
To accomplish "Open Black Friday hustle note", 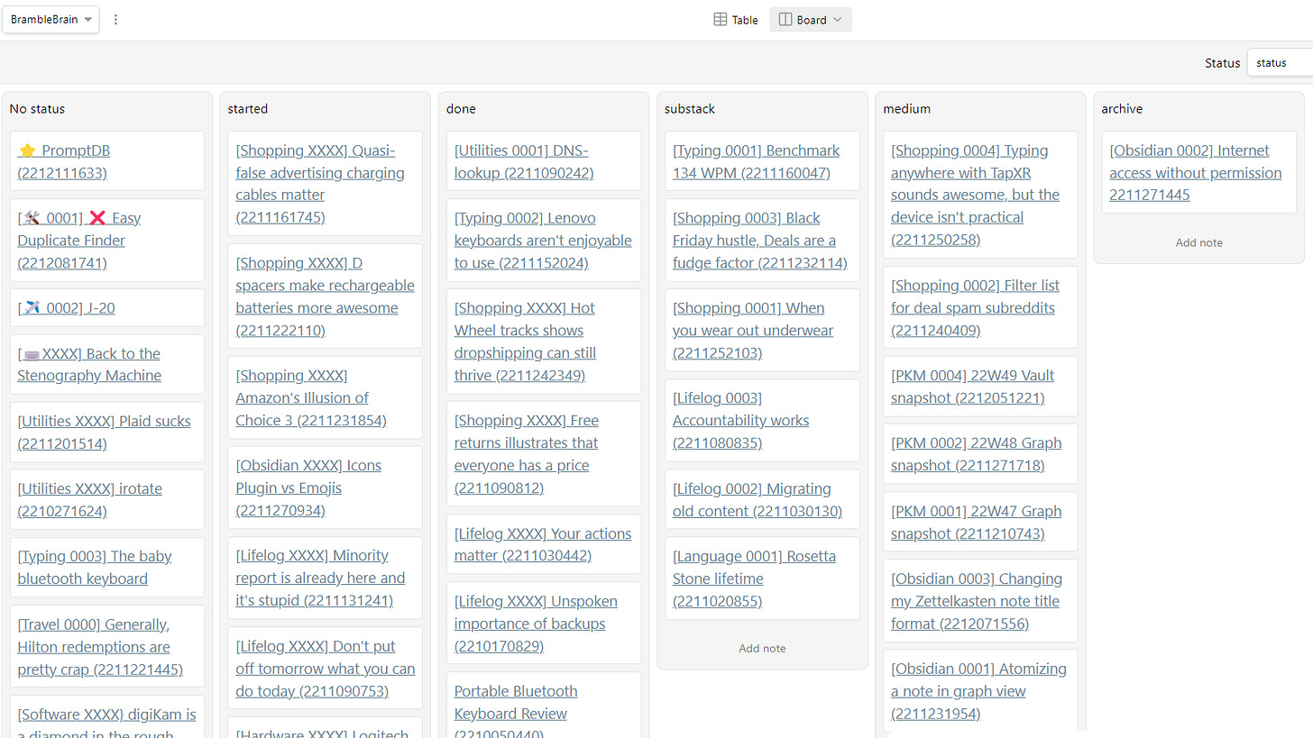I will click(762, 240).
